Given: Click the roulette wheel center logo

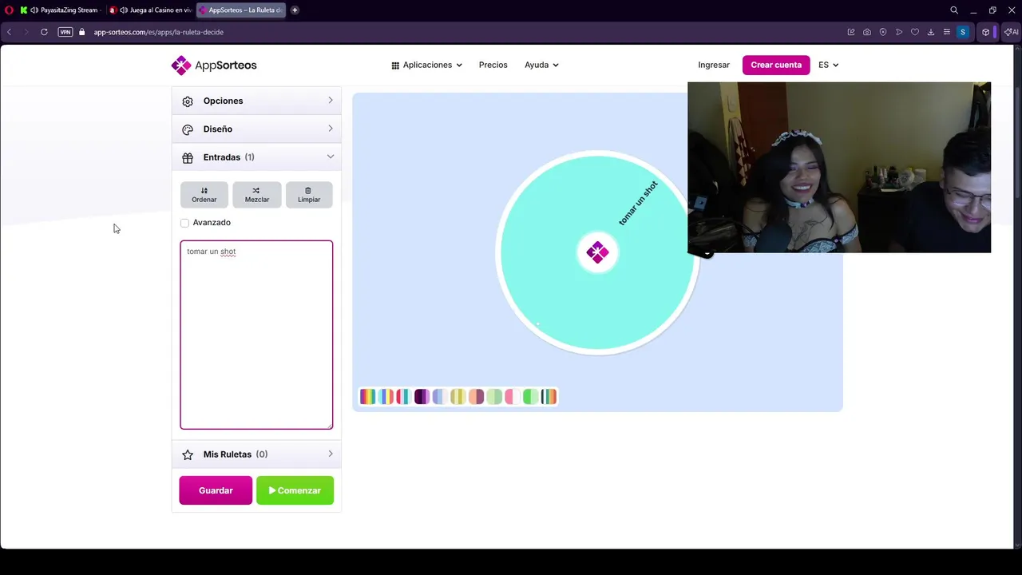Looking at the screenshot, I should tap(597, 252).
